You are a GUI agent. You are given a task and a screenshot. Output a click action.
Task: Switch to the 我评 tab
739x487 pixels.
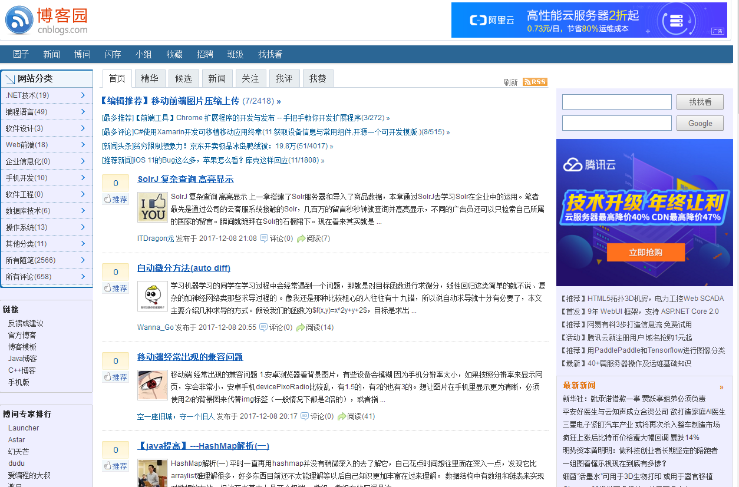284,78
